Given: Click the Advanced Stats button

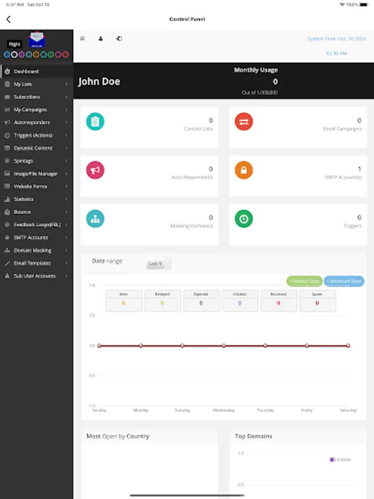Looking at the screenshot, I should pos(344,281).
